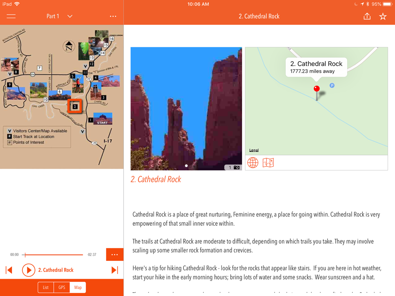
Task: Tap map marker 6 near Airport Rd
Action: click(60, 92)
